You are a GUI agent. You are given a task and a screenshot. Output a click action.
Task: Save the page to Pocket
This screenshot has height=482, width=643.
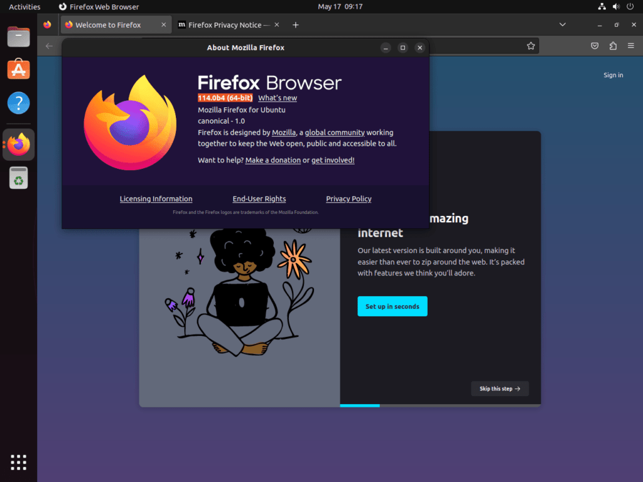pos(595,46)
